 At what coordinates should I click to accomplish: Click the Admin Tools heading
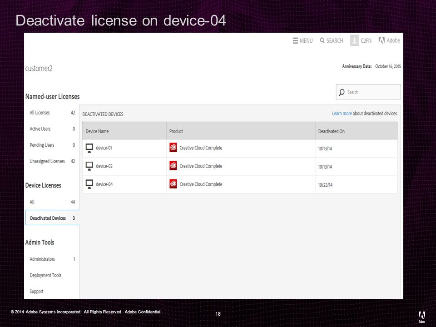(x=40, y=242)
